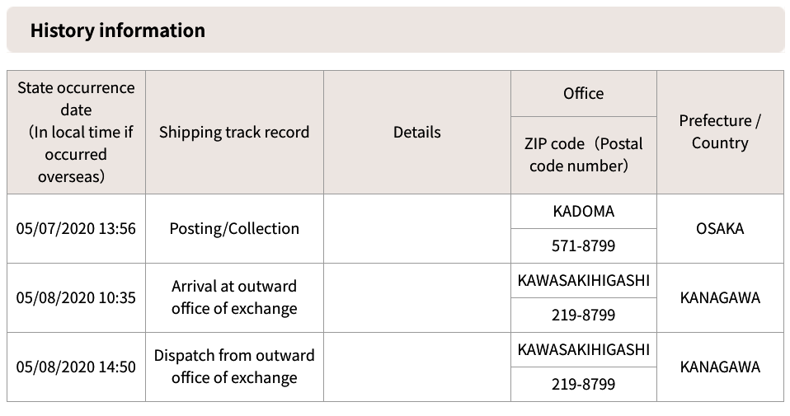Select the 571-8799 ZIP code cell
The height and width of the screenshot is (416, 790).
[x=584, y=246]
